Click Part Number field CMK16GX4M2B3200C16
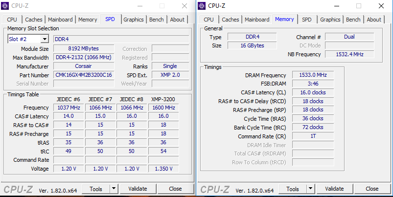The height and width of the screenshot is (197, 393). click(x=84, y=75)
